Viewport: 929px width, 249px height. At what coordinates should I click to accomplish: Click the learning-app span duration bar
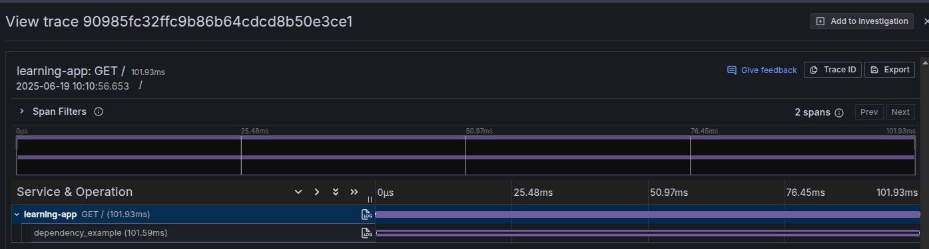point(649,214)
